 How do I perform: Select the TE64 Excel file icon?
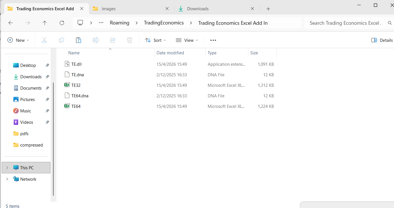pos(67,106)
